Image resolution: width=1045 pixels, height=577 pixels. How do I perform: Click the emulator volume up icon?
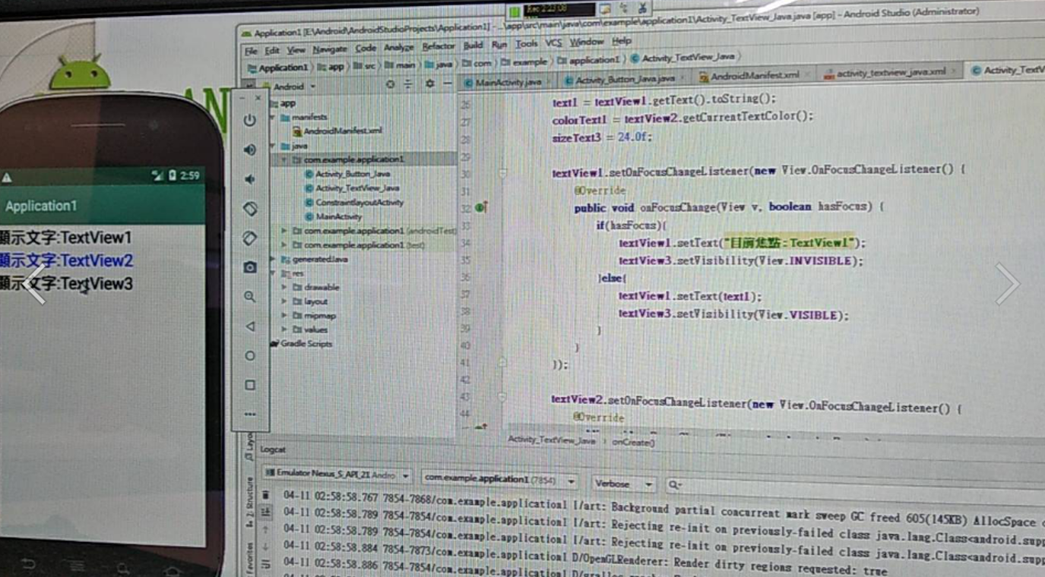(x=250, y=150)
